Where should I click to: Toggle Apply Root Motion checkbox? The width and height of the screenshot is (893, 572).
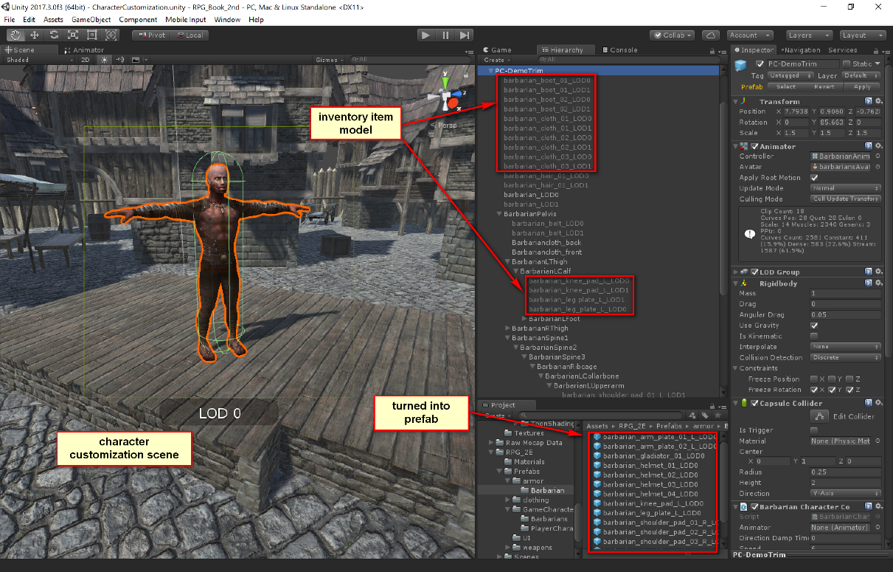[x=814, y=178]
